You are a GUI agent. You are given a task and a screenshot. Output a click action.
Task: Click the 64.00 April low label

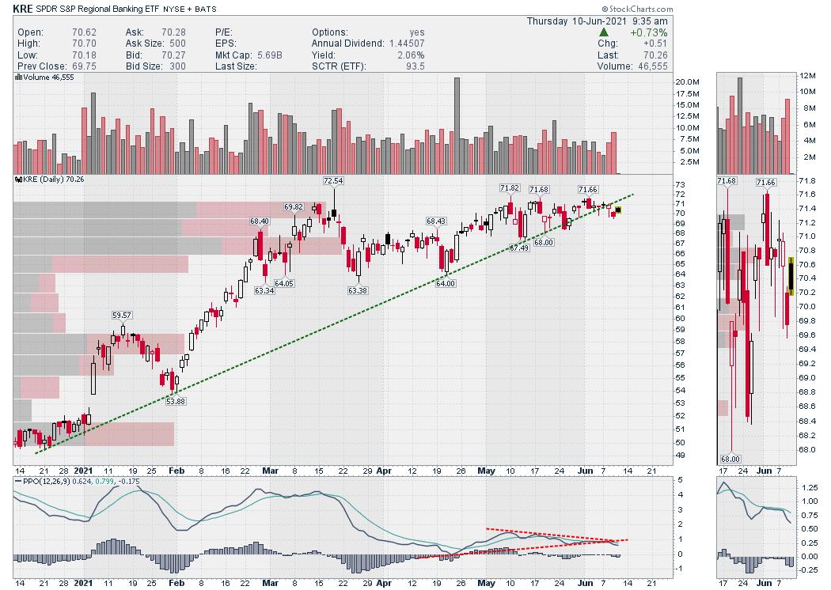pos(446,283)
